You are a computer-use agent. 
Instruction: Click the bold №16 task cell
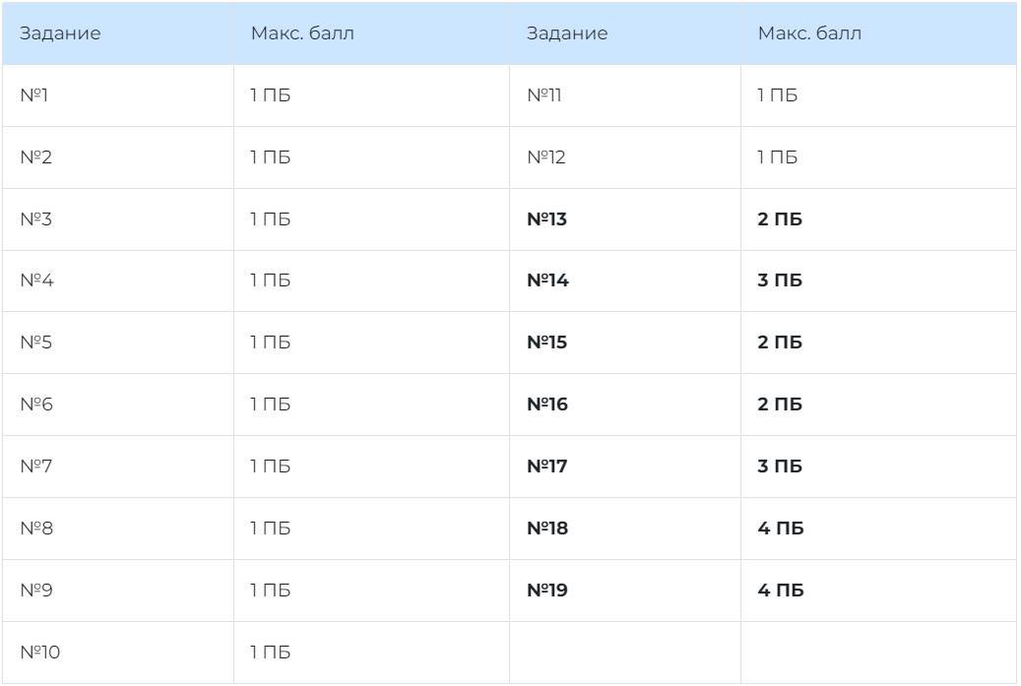pyautogui.click(x=548, y=405)
